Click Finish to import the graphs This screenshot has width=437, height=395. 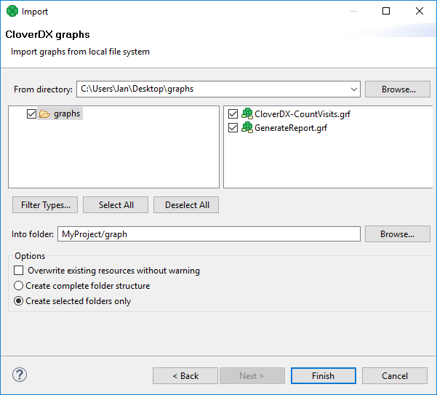point(323,376)
